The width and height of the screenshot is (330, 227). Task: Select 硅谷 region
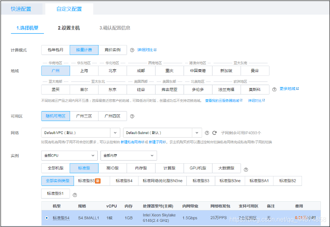coord(141,90)
